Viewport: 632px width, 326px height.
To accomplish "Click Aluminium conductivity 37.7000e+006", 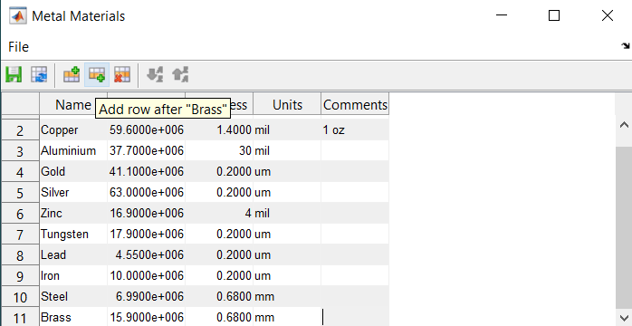I will coord(147,151).
